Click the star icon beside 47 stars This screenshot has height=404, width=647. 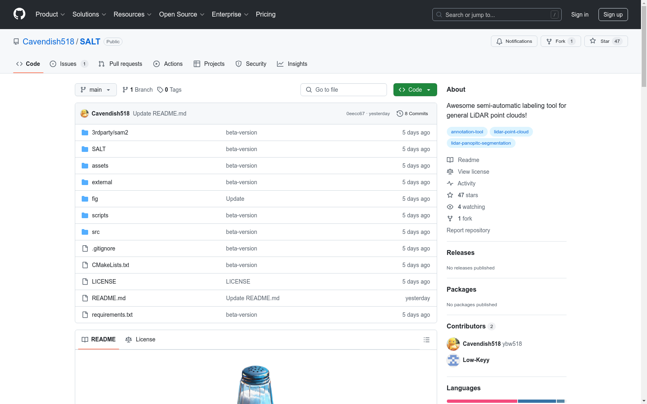coord(450,195)
